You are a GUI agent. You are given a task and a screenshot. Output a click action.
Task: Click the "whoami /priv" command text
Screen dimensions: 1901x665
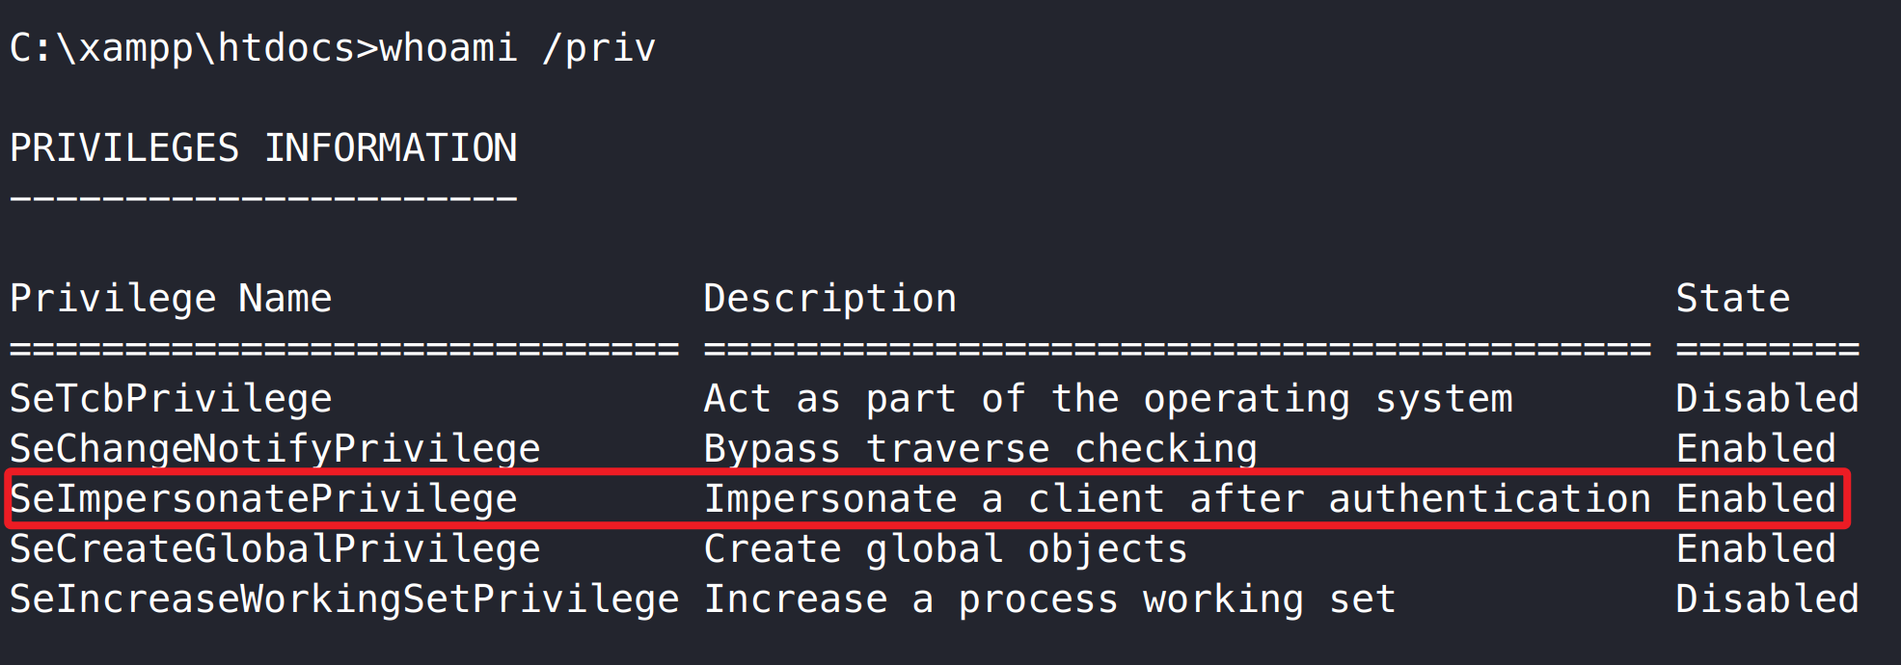(518, 48)
